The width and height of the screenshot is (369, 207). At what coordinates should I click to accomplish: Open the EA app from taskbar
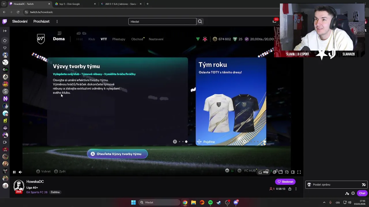[202, 202]
